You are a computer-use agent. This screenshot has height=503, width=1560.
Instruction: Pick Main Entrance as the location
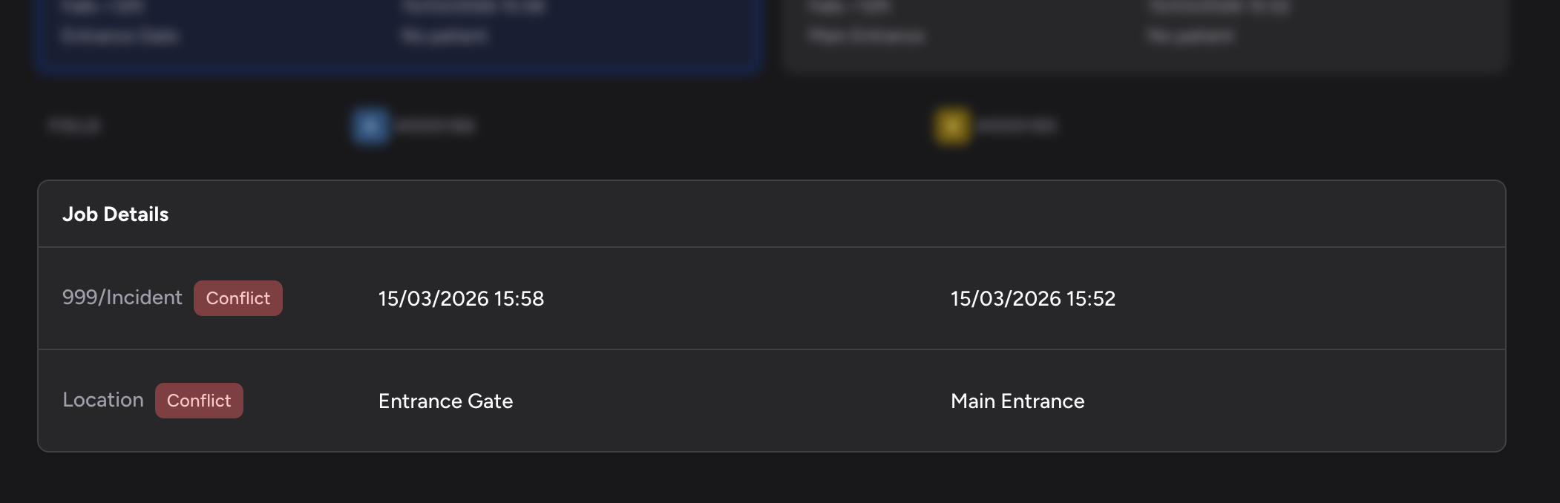coord(1017,401)
